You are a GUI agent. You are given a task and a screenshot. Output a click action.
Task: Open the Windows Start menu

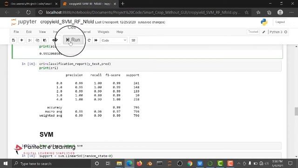coord(6,163)
